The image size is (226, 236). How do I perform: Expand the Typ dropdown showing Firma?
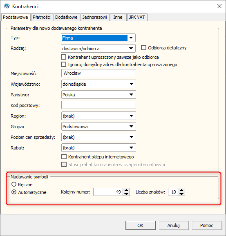click(98, 38)
